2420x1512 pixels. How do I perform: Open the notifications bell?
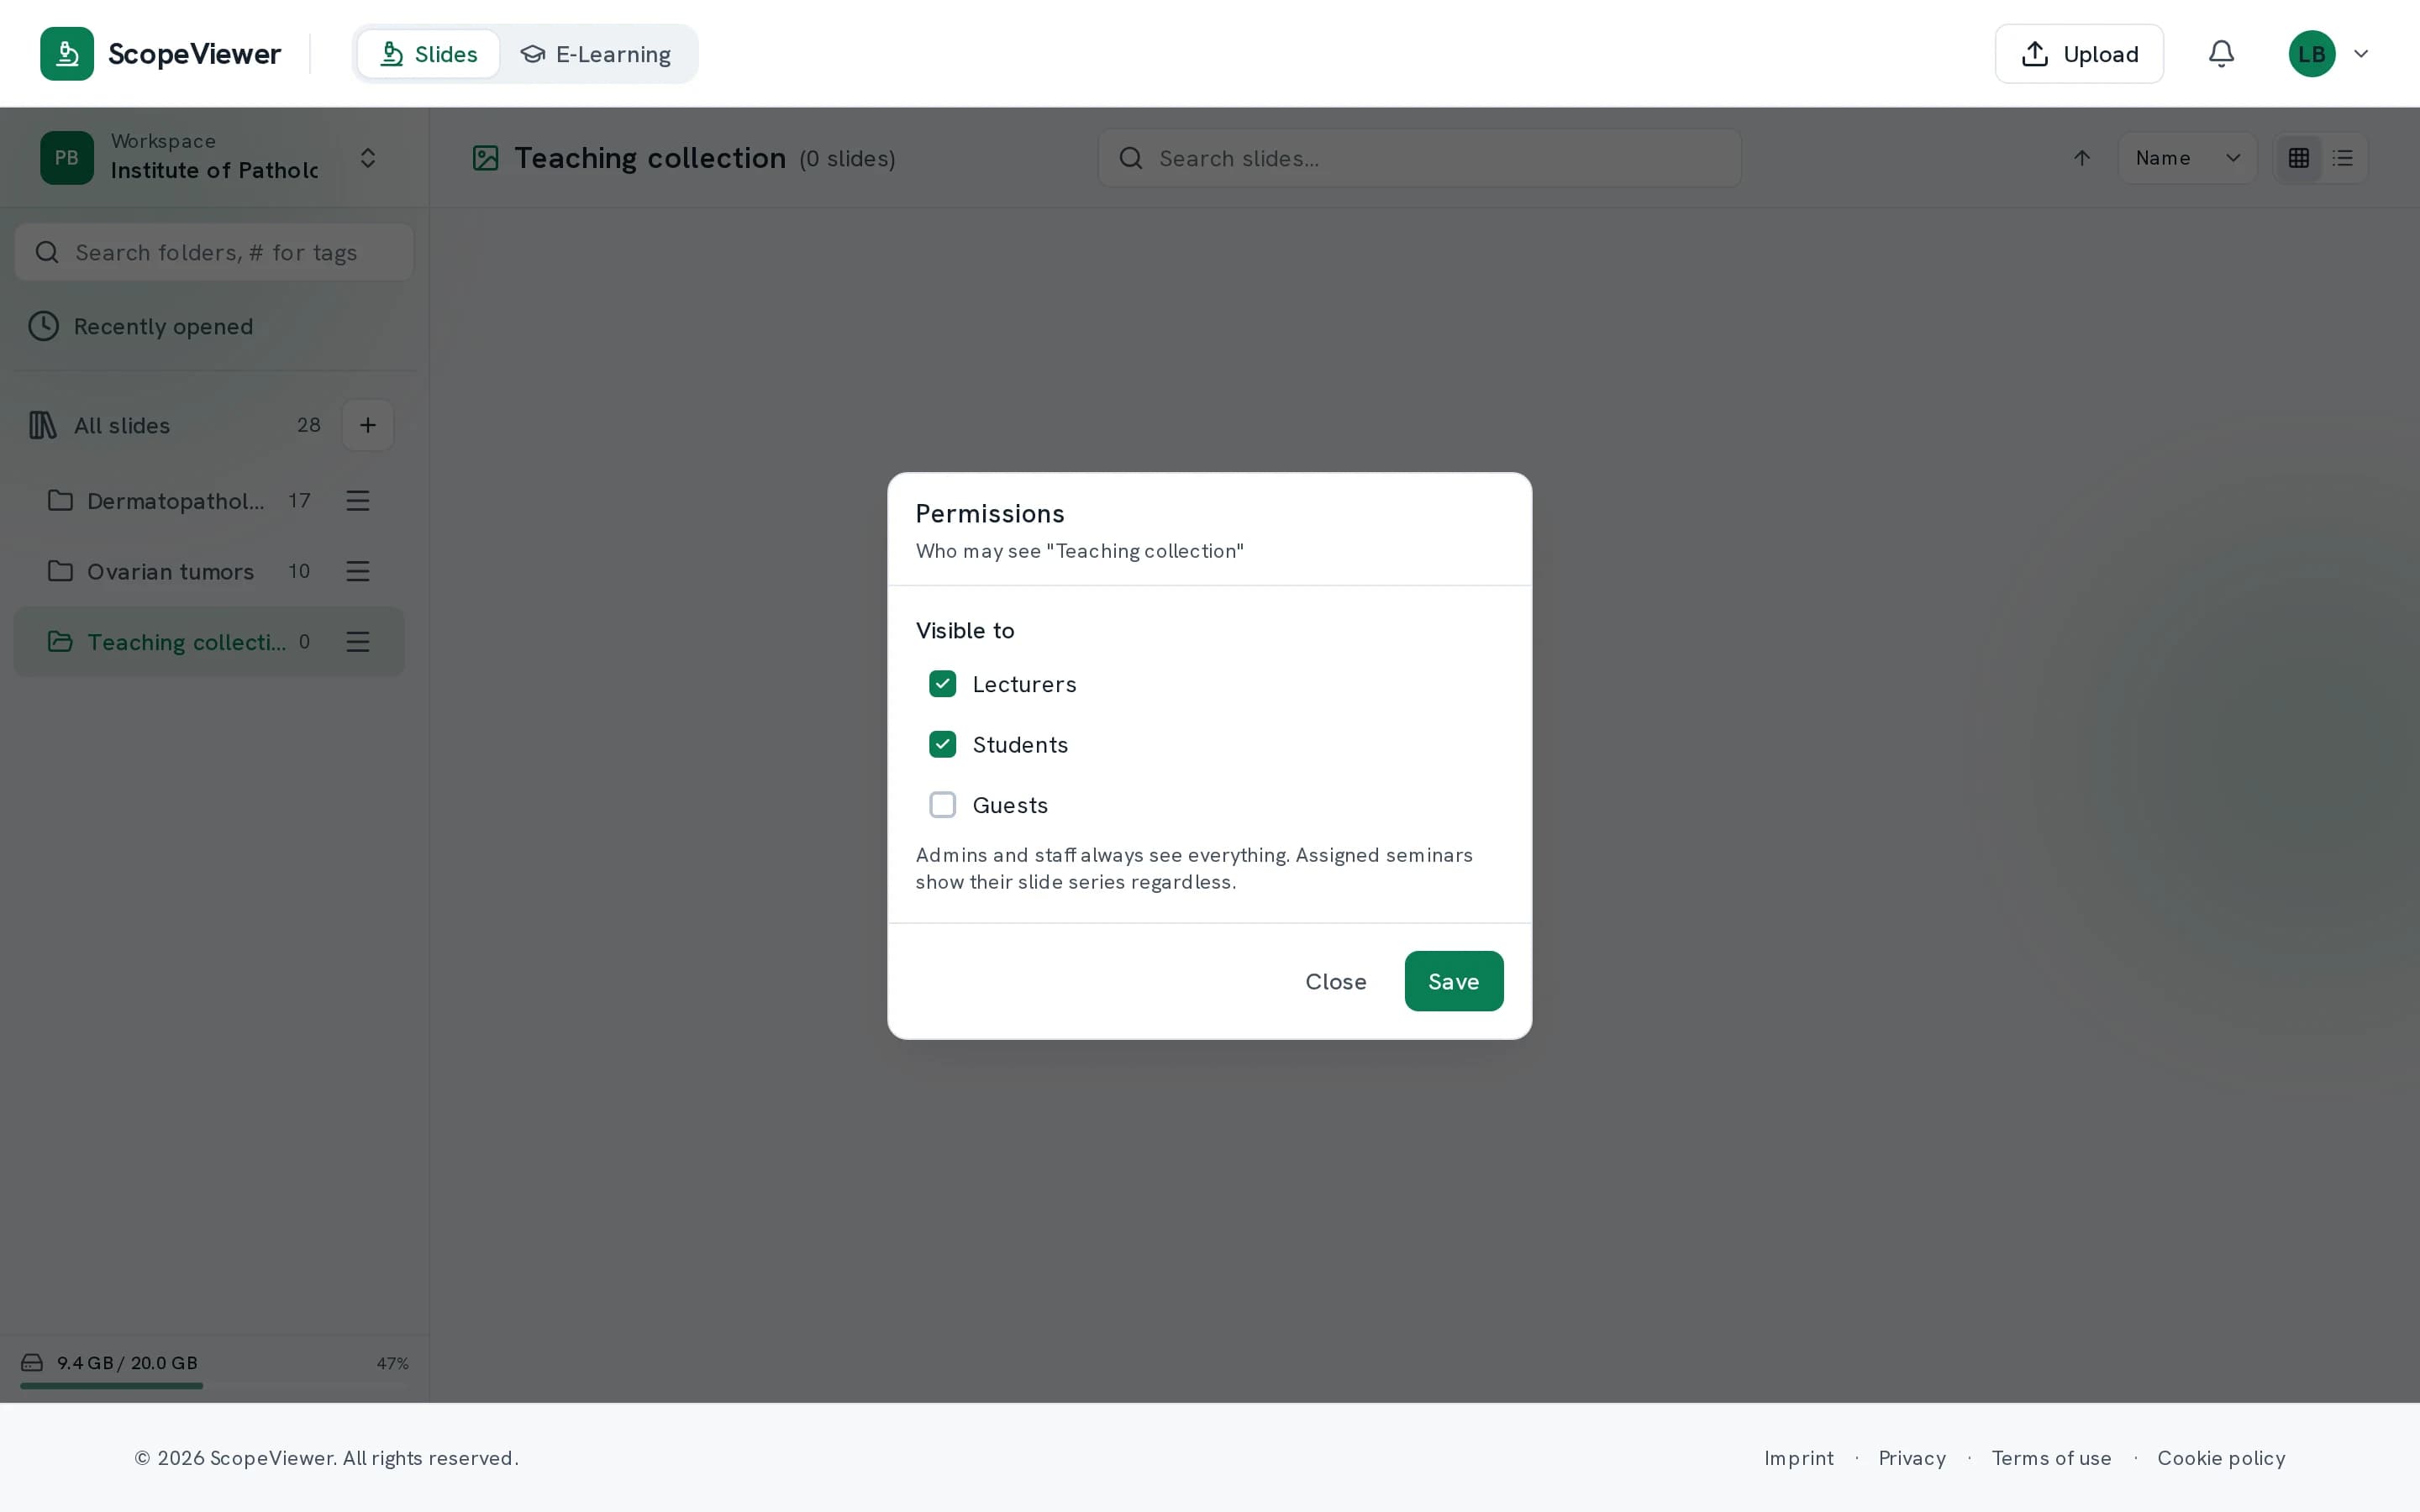(x=2221, y=54)
